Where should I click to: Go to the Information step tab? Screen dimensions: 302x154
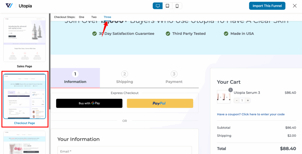(75, 78)
